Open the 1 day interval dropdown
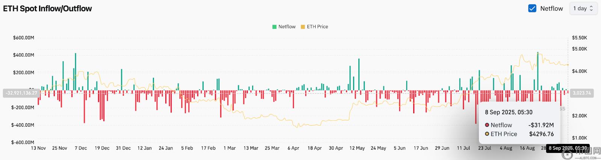Screen dimensions: 601x160 [583, 9]
